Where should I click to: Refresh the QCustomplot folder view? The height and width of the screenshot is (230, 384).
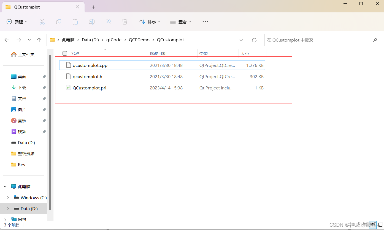pyautogui.click(x=254, y=40)
